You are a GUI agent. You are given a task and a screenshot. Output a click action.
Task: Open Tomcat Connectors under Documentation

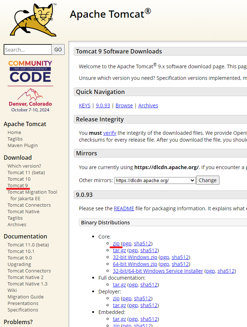point(29,271)
